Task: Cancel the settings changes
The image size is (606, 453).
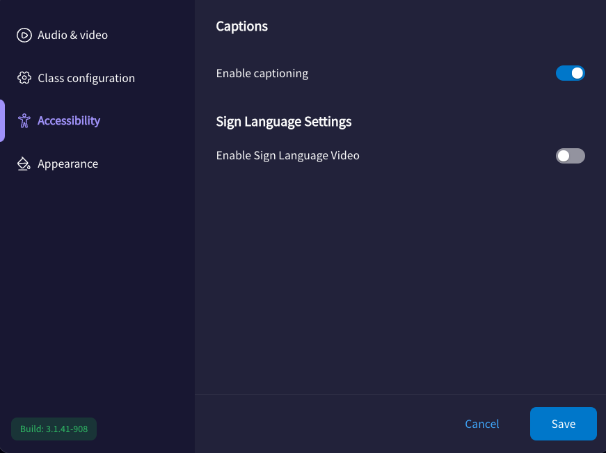Action: coord(481,424)
